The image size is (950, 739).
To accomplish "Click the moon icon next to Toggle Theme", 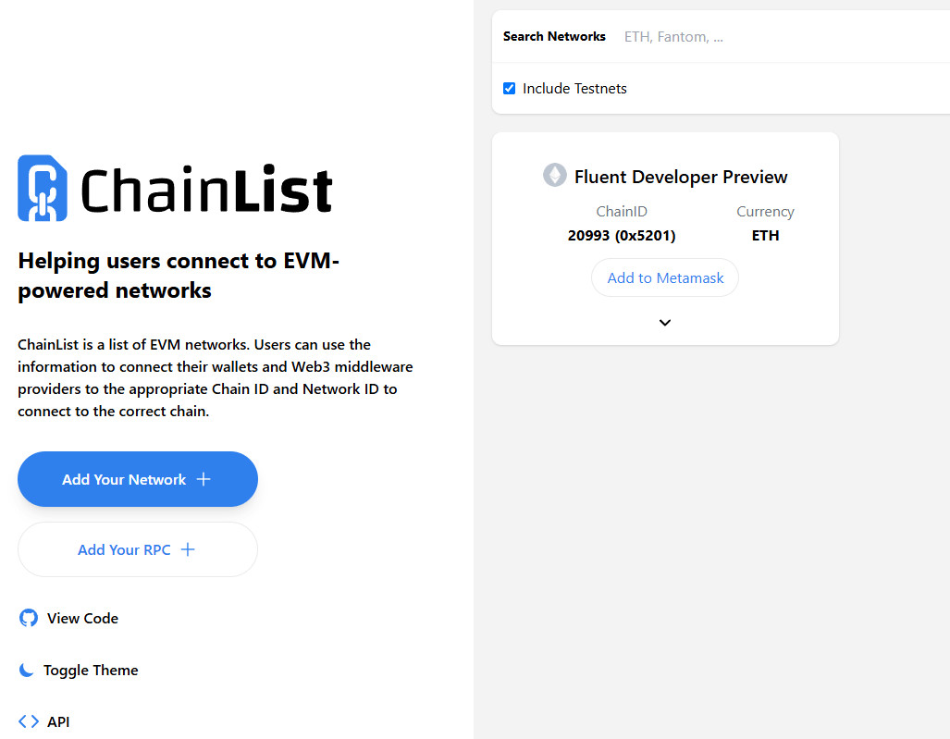I will pyautogui.click(x=26, y=669).
